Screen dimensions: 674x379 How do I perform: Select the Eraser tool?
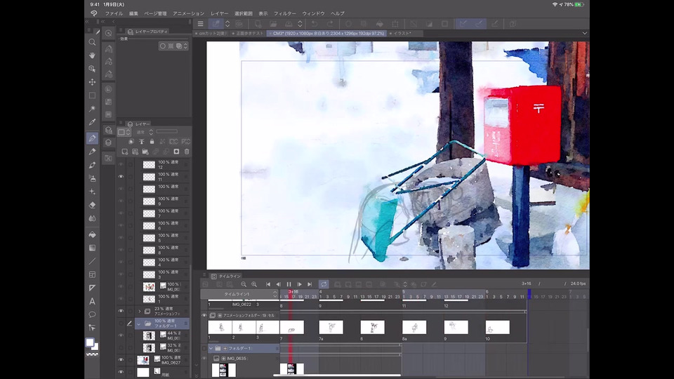point(92,205)
